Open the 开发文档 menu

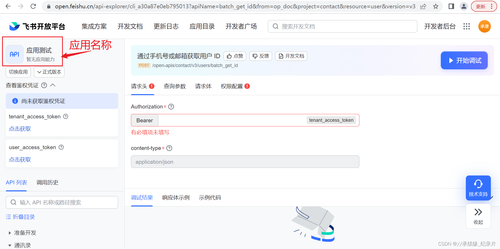pyautogui.click(x=130, y=26)
